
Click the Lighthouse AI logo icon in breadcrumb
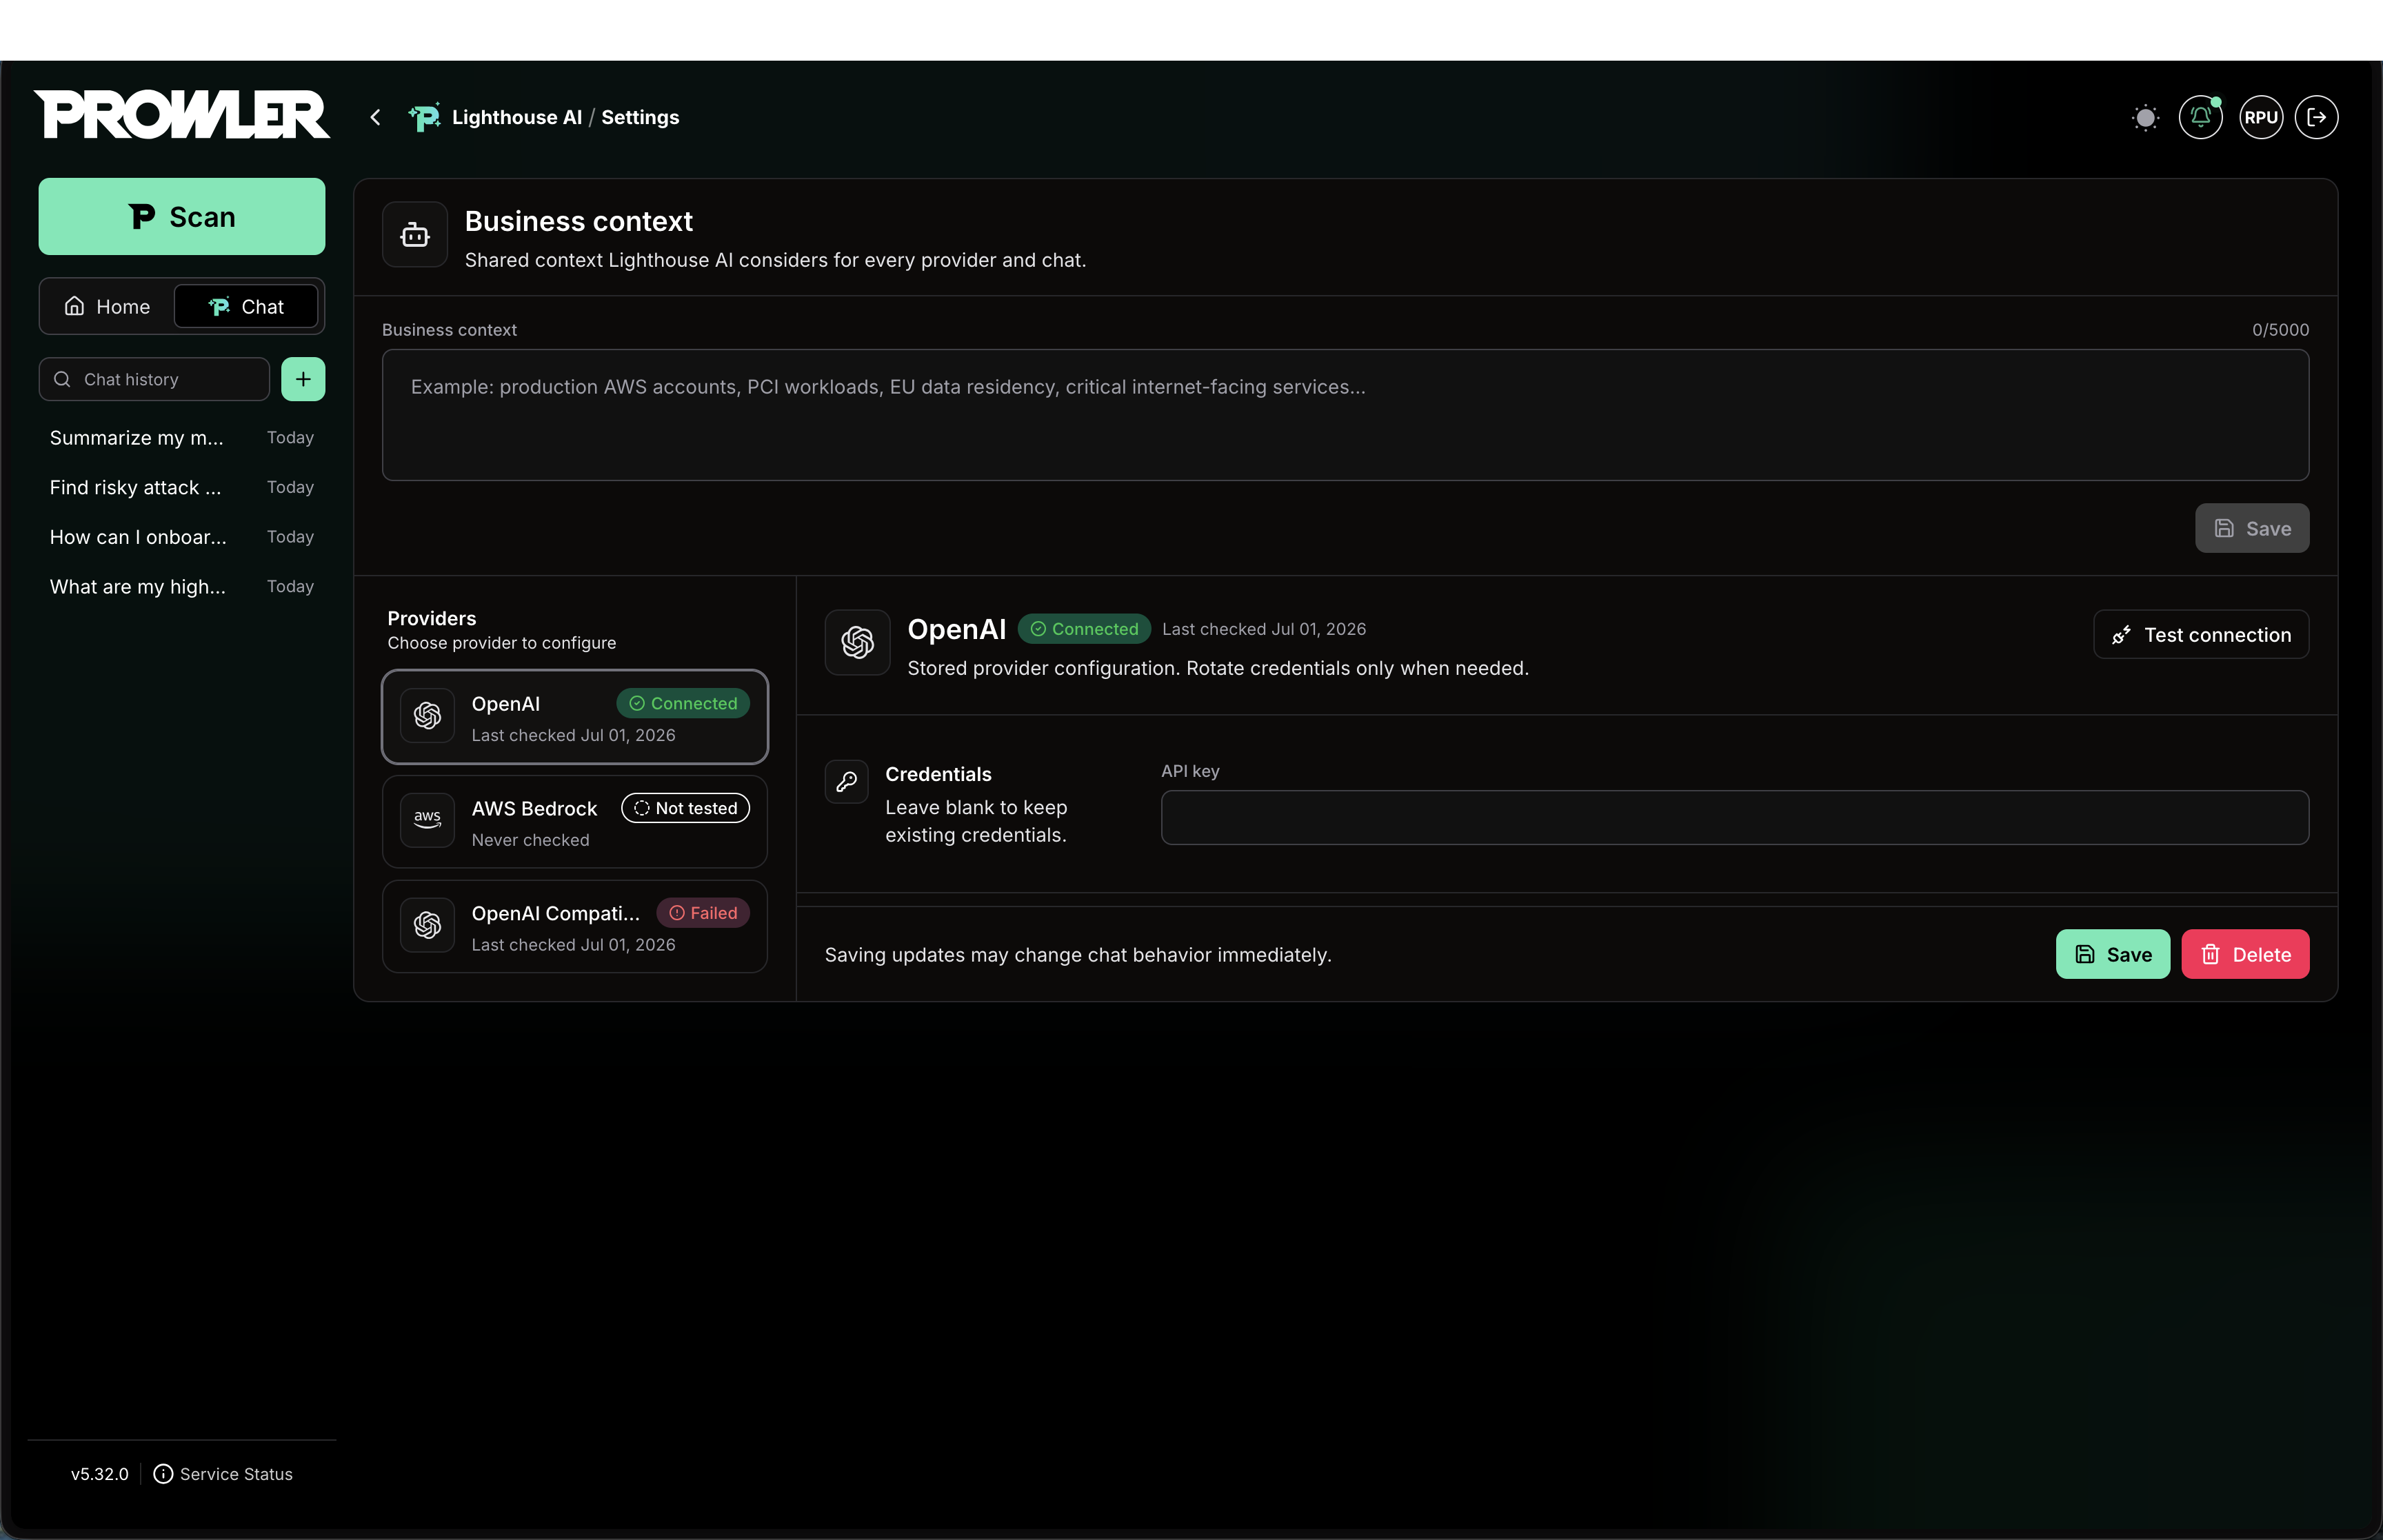coord(424,117)
